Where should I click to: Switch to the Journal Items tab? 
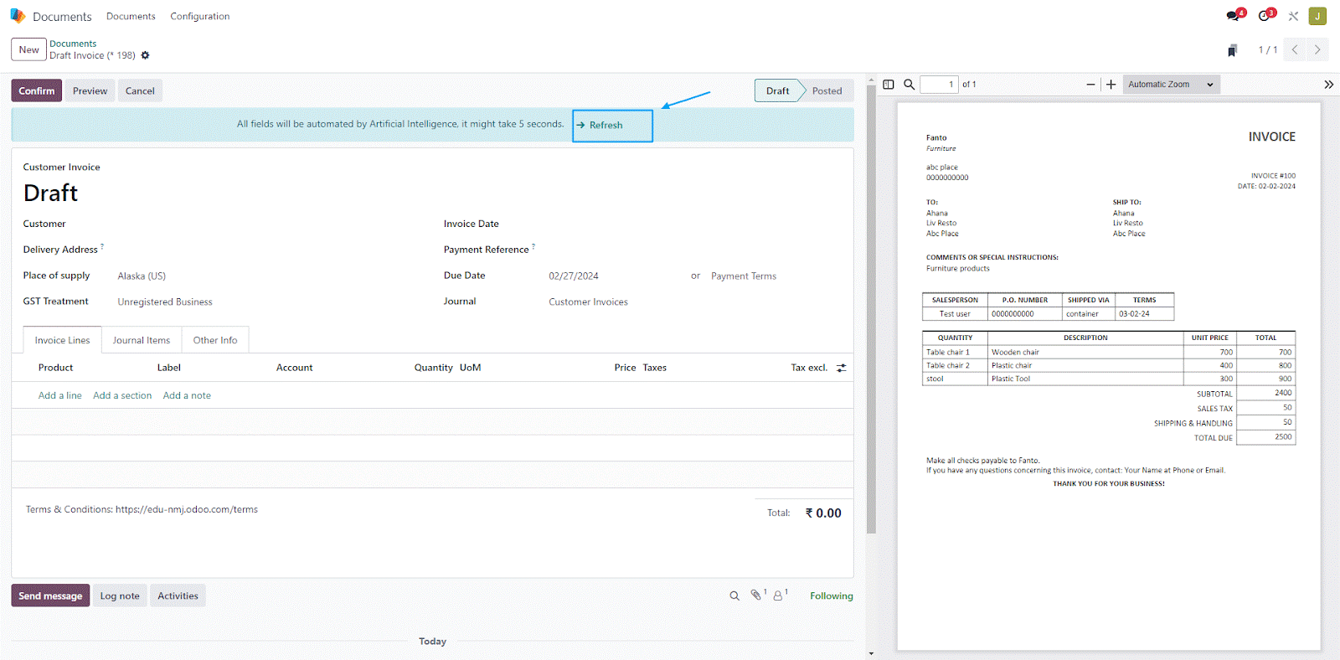point(142,340)
